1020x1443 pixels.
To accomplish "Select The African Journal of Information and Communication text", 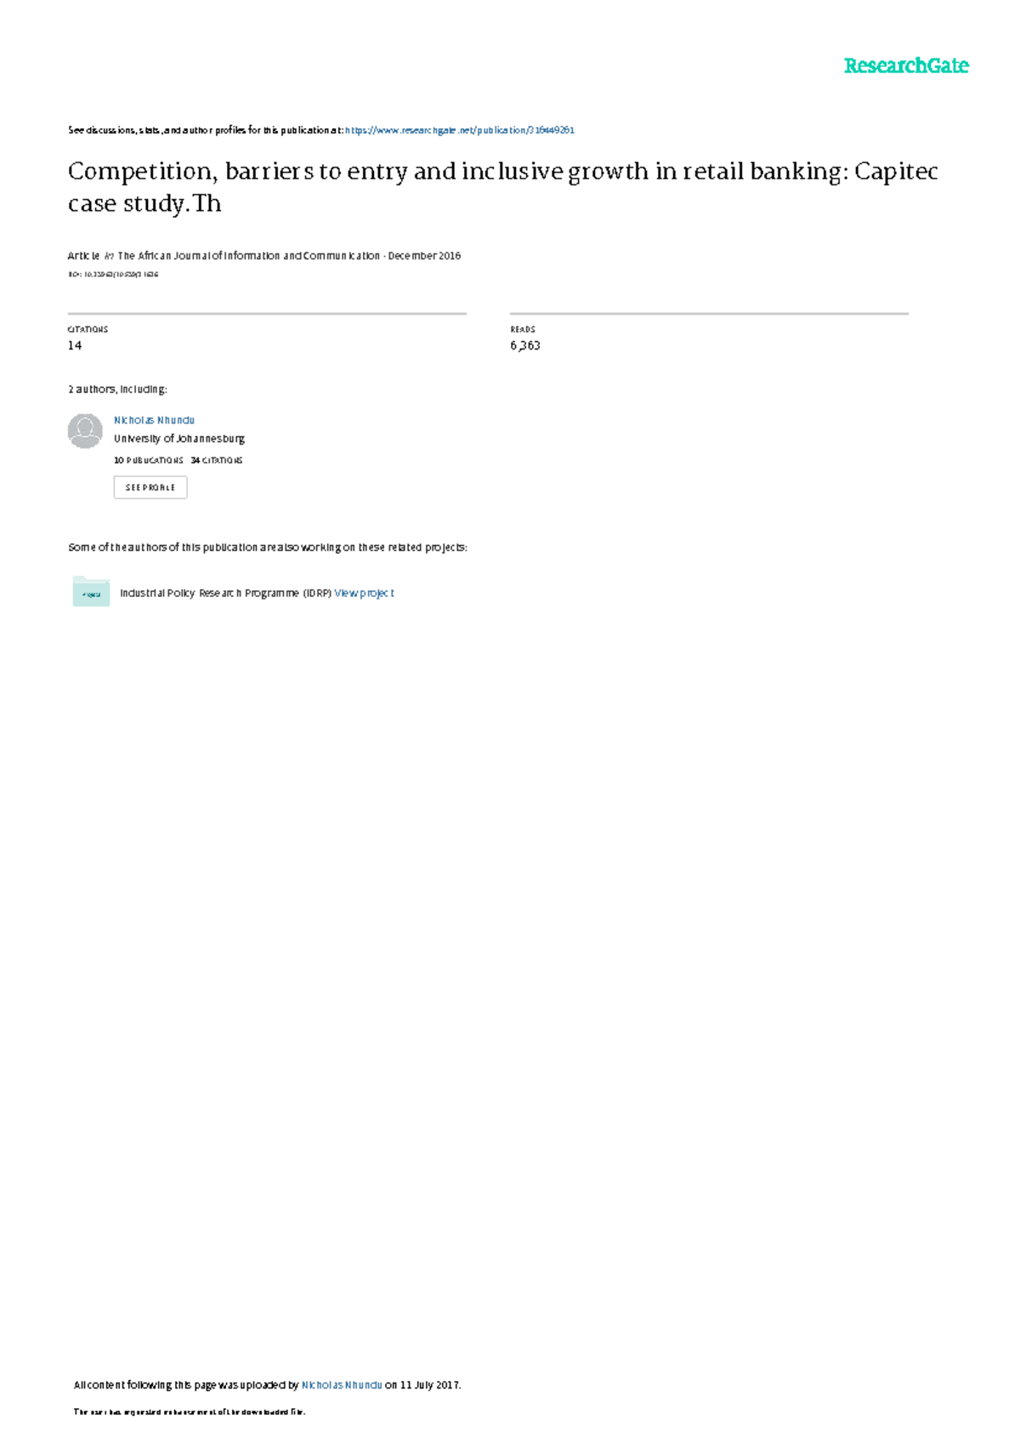I will pyautogui.click(x=249, y=256).
